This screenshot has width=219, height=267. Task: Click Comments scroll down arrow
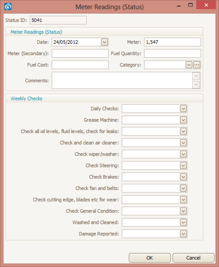[x=196, y=84]
